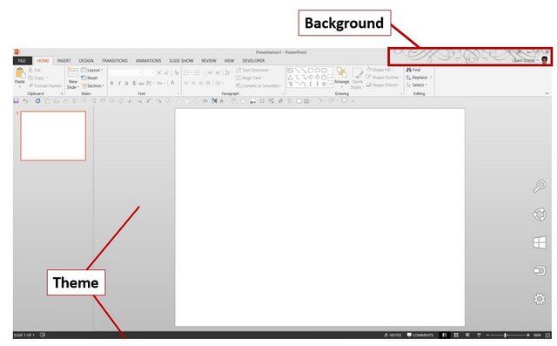Open the Numbering list button
Image resolution: width=557 pixels, height=346 pixels.
(x=198, y=73)
